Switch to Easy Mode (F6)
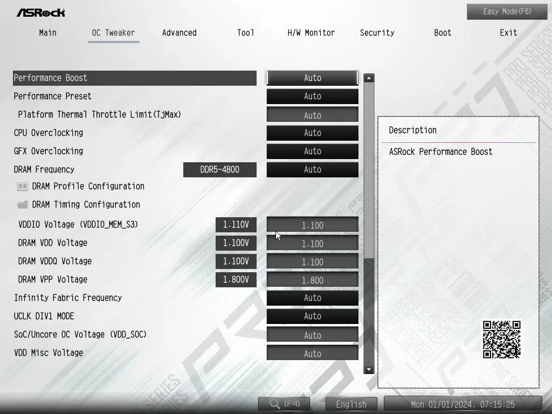The image size is (552, 414). pyautogui.click(x=507, y=11)
